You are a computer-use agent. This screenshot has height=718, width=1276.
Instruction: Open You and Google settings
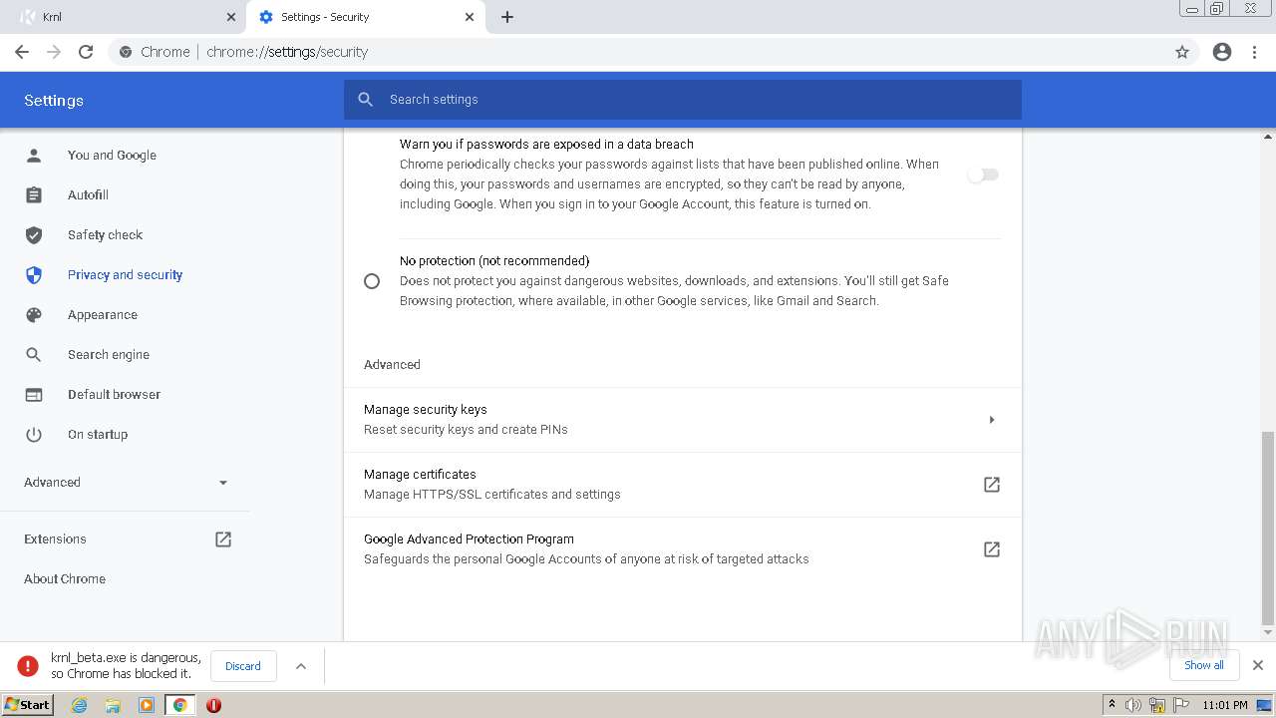112,156
